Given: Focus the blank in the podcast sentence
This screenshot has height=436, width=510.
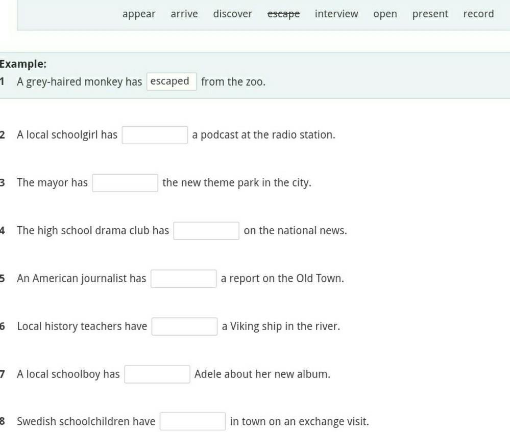Looking at the screenshot, I should coord(155,135).
